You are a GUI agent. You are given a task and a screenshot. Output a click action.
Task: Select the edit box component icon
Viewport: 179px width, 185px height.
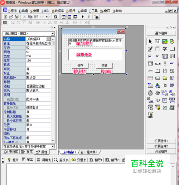[x=158, y=42]
